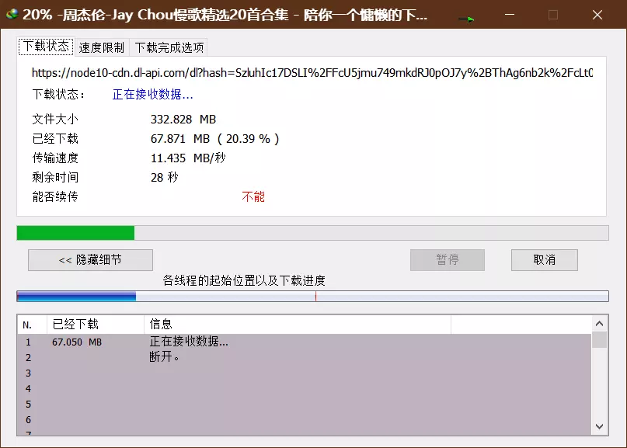Click the down arrow of thread list scrollbar
The width and height of the screenshot is (627, 448).
point(599,426)
